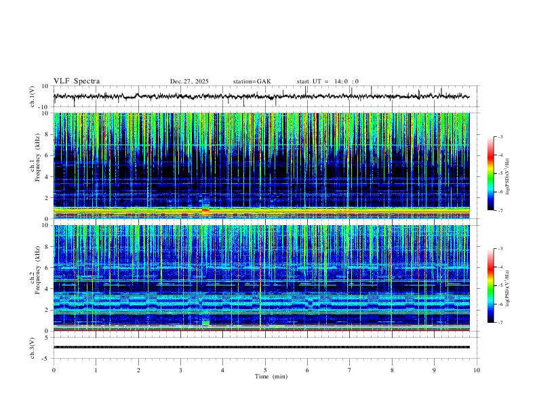Click the "ch.3(V)" axis label
Image resolution: width=537 pixels, height=415 pixels.
pyautogui.click(x=33, y=348)
